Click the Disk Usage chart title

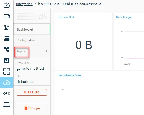pos(124,17)
